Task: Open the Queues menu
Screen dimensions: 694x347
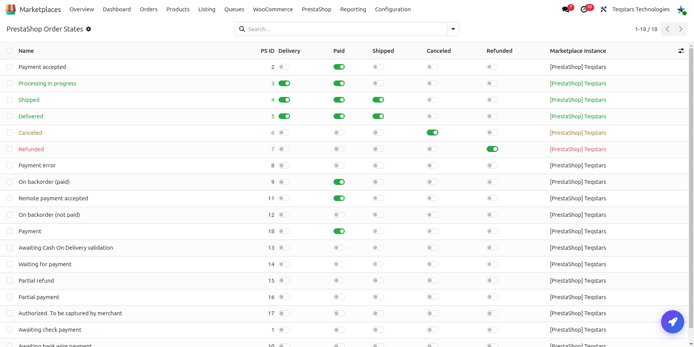Action: (x=234, y=9)
